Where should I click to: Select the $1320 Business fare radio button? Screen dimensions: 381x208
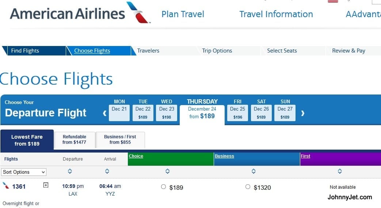point(248,186)
